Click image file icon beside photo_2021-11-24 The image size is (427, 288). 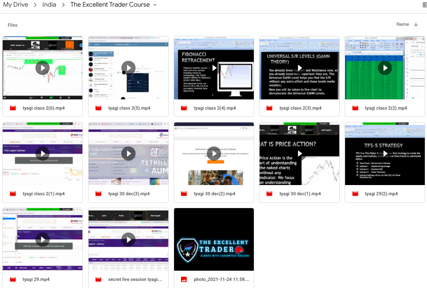(184, 280)
